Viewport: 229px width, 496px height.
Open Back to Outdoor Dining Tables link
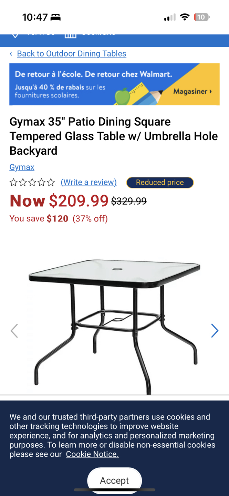72,53
